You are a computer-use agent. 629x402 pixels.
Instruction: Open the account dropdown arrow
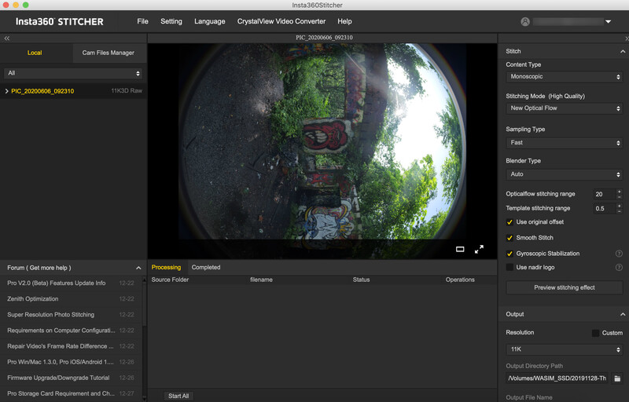point(608,22)
